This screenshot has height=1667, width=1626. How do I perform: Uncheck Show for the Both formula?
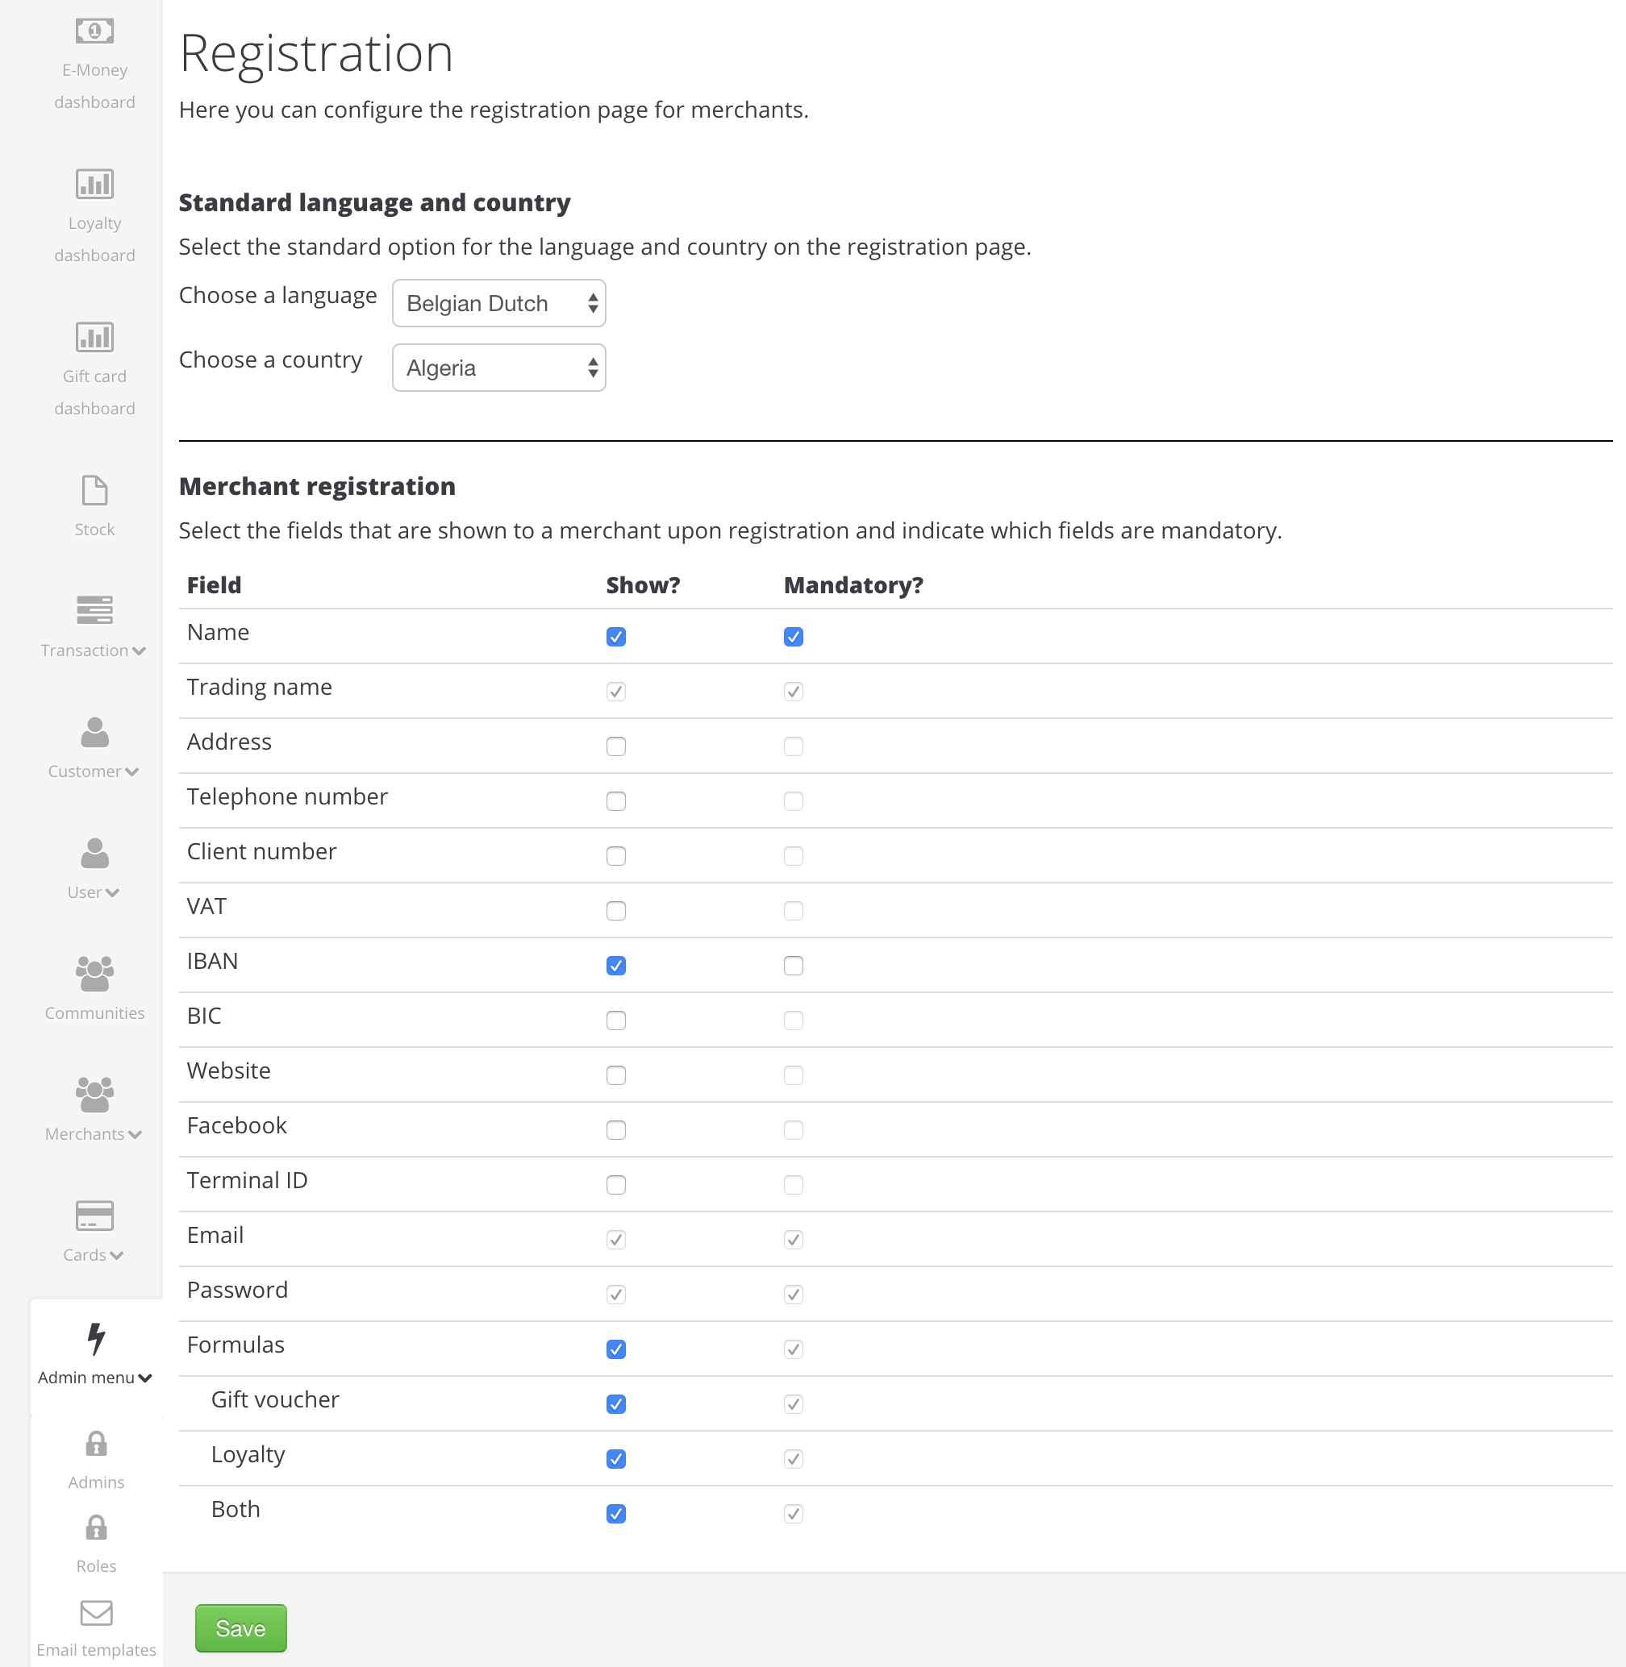615,1513
